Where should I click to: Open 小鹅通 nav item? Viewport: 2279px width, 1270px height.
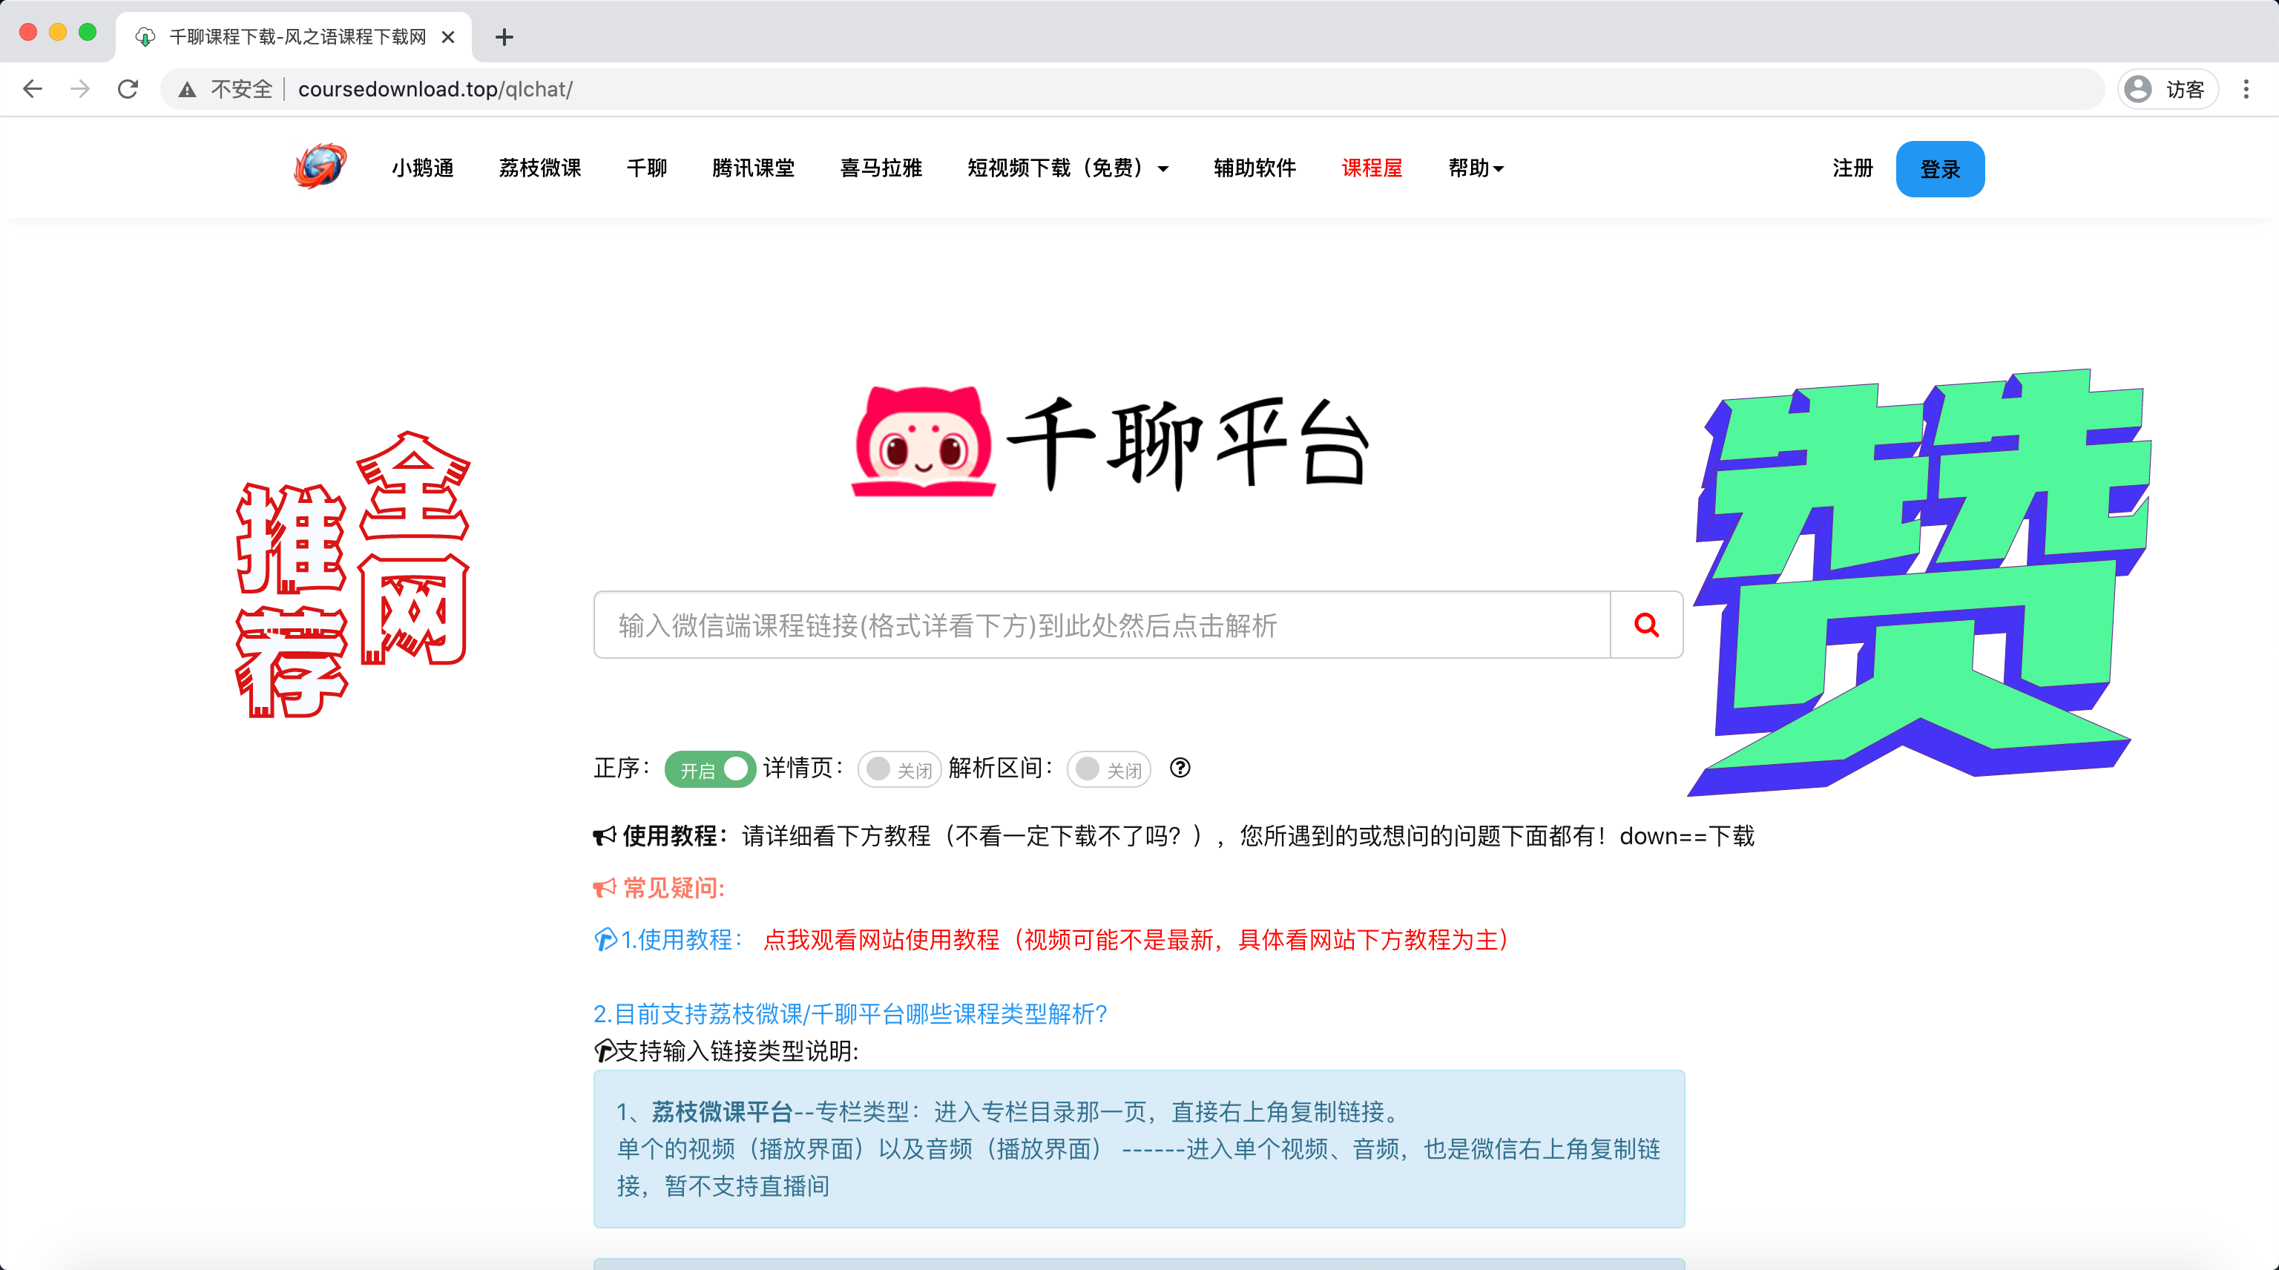[x=423, y=168]
